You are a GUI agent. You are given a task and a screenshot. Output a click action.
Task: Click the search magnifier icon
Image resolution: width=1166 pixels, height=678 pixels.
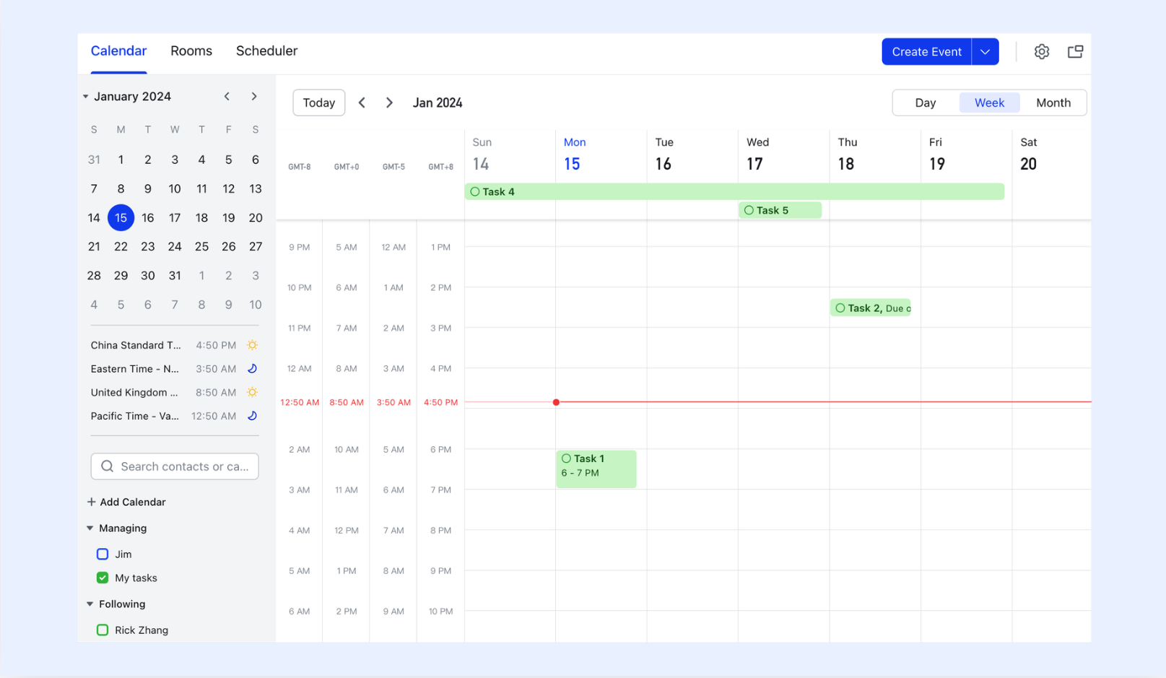point(108,466)
